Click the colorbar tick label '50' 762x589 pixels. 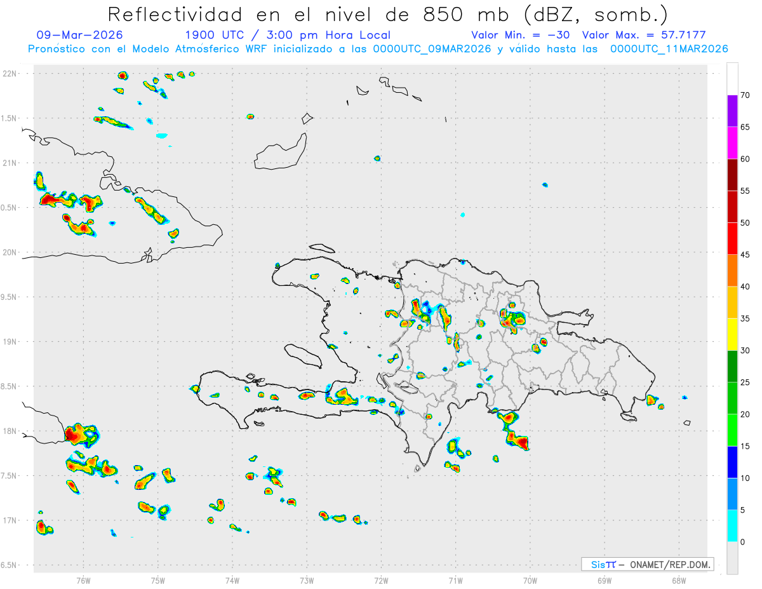(x=745, y=223)
